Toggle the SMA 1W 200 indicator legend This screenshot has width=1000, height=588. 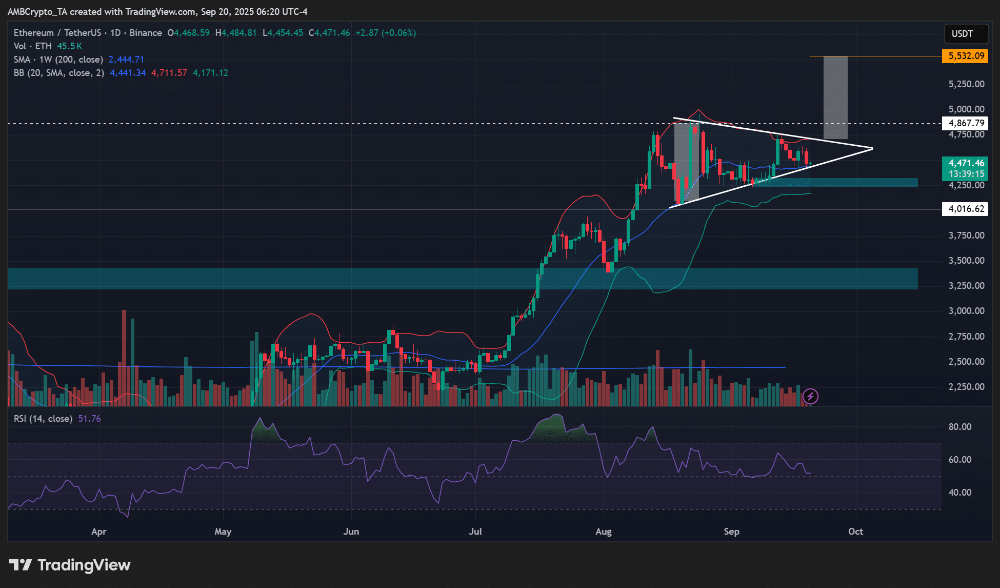pyautogui.click(x=58, y=60)
